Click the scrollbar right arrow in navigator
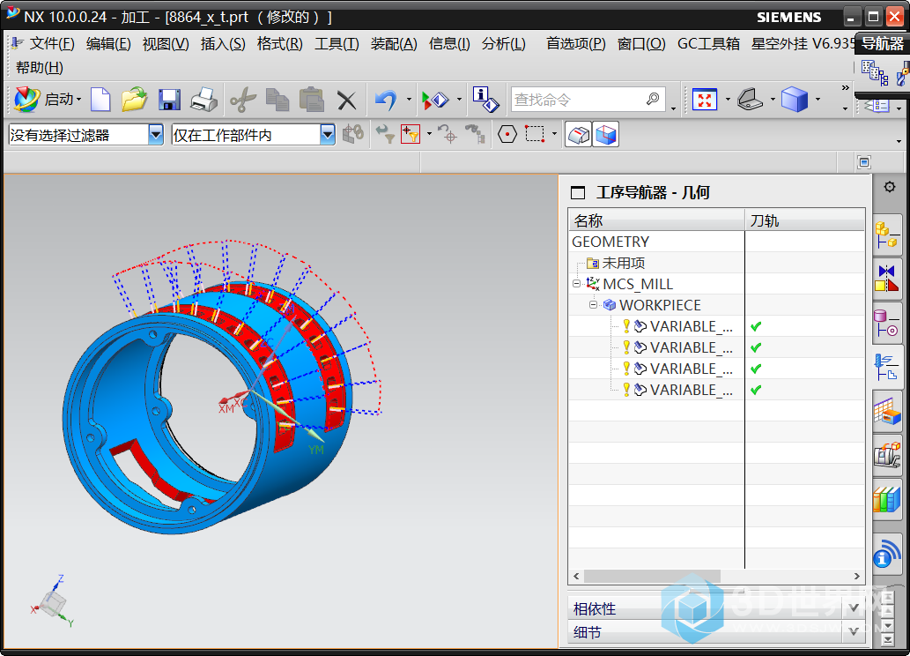910x656 pixels. point(856,576)
